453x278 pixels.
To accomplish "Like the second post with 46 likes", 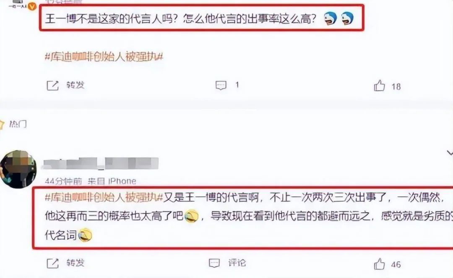I will click(379, 264).
